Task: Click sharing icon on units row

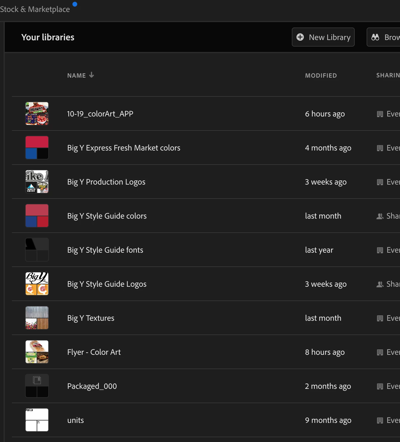Action: (380, 420)
